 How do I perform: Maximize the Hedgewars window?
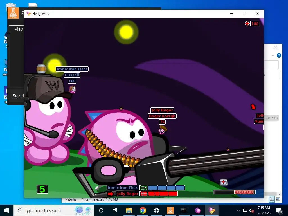pos(244,13)
